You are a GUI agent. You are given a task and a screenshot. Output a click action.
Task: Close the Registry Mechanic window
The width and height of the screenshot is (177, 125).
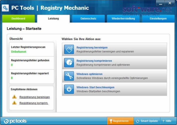(x=170, y=3)
